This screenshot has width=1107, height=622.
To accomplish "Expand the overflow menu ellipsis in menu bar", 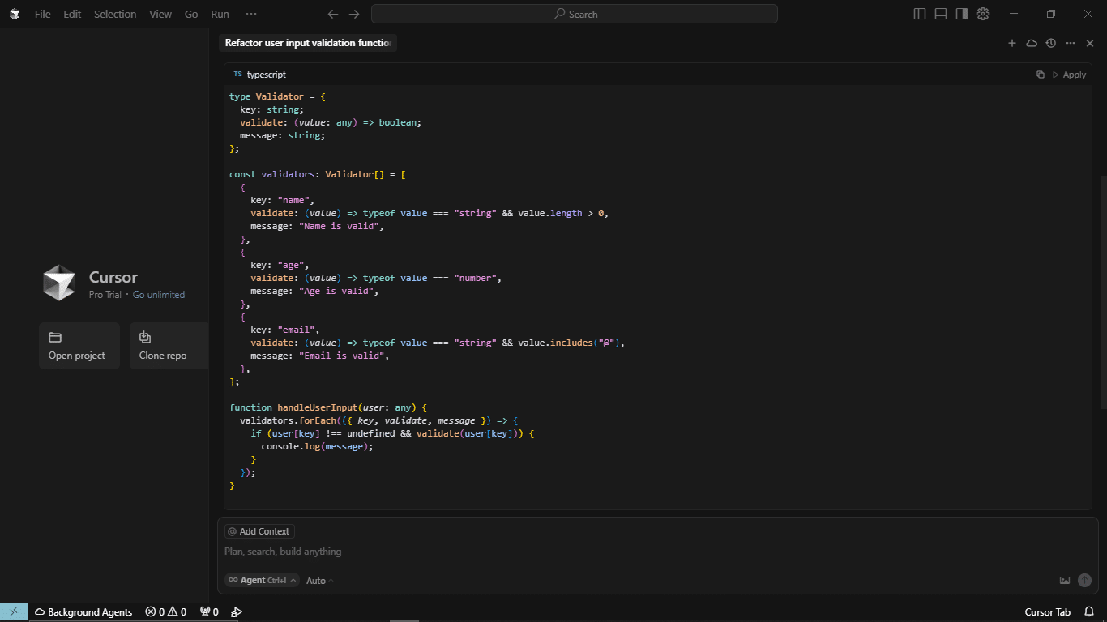I will pyautogui.click(x=251, y=14).
